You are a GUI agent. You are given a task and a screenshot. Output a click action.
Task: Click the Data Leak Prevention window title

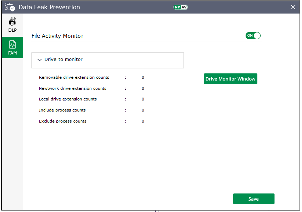(x=49, y=7)
